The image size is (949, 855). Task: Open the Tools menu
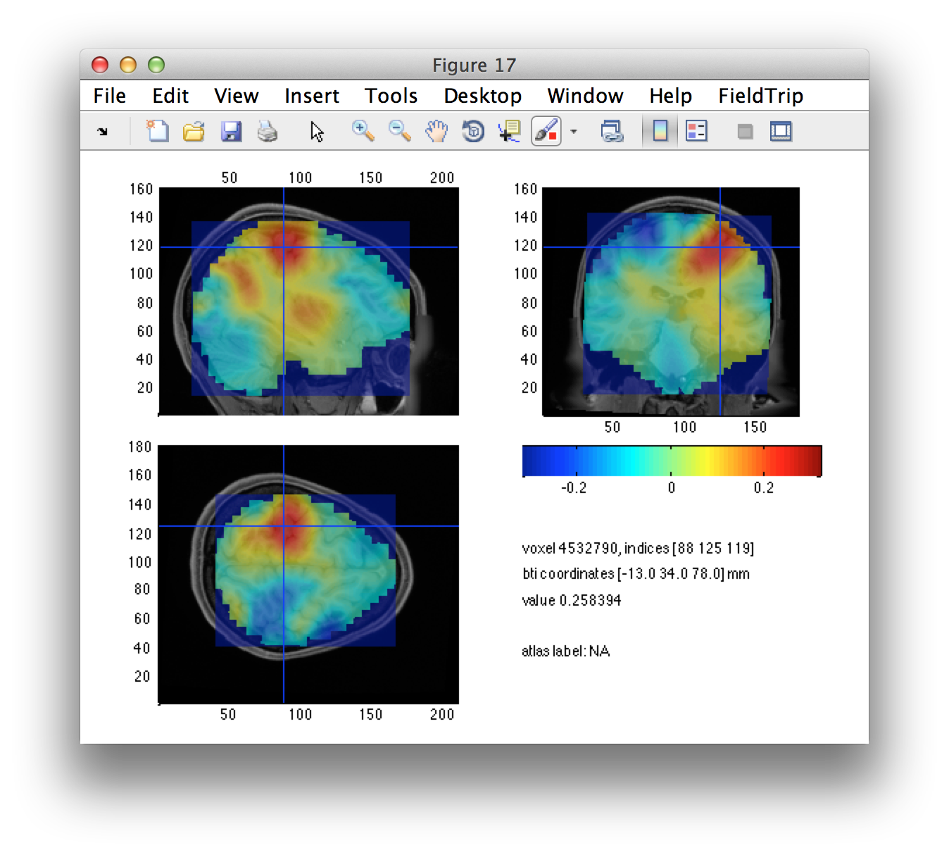coord(391,96)
